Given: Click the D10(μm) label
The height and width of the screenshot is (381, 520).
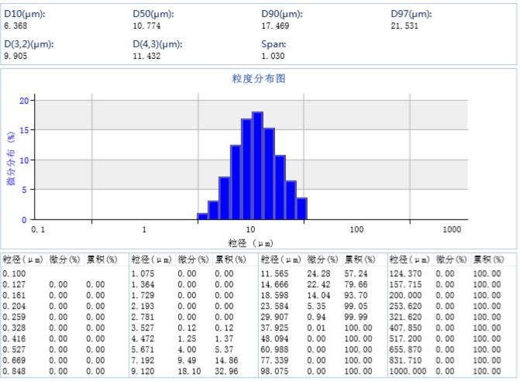Looking at the screenshot, I should [x=24, y=14].
